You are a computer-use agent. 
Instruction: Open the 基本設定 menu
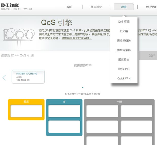tap(96, 7)
